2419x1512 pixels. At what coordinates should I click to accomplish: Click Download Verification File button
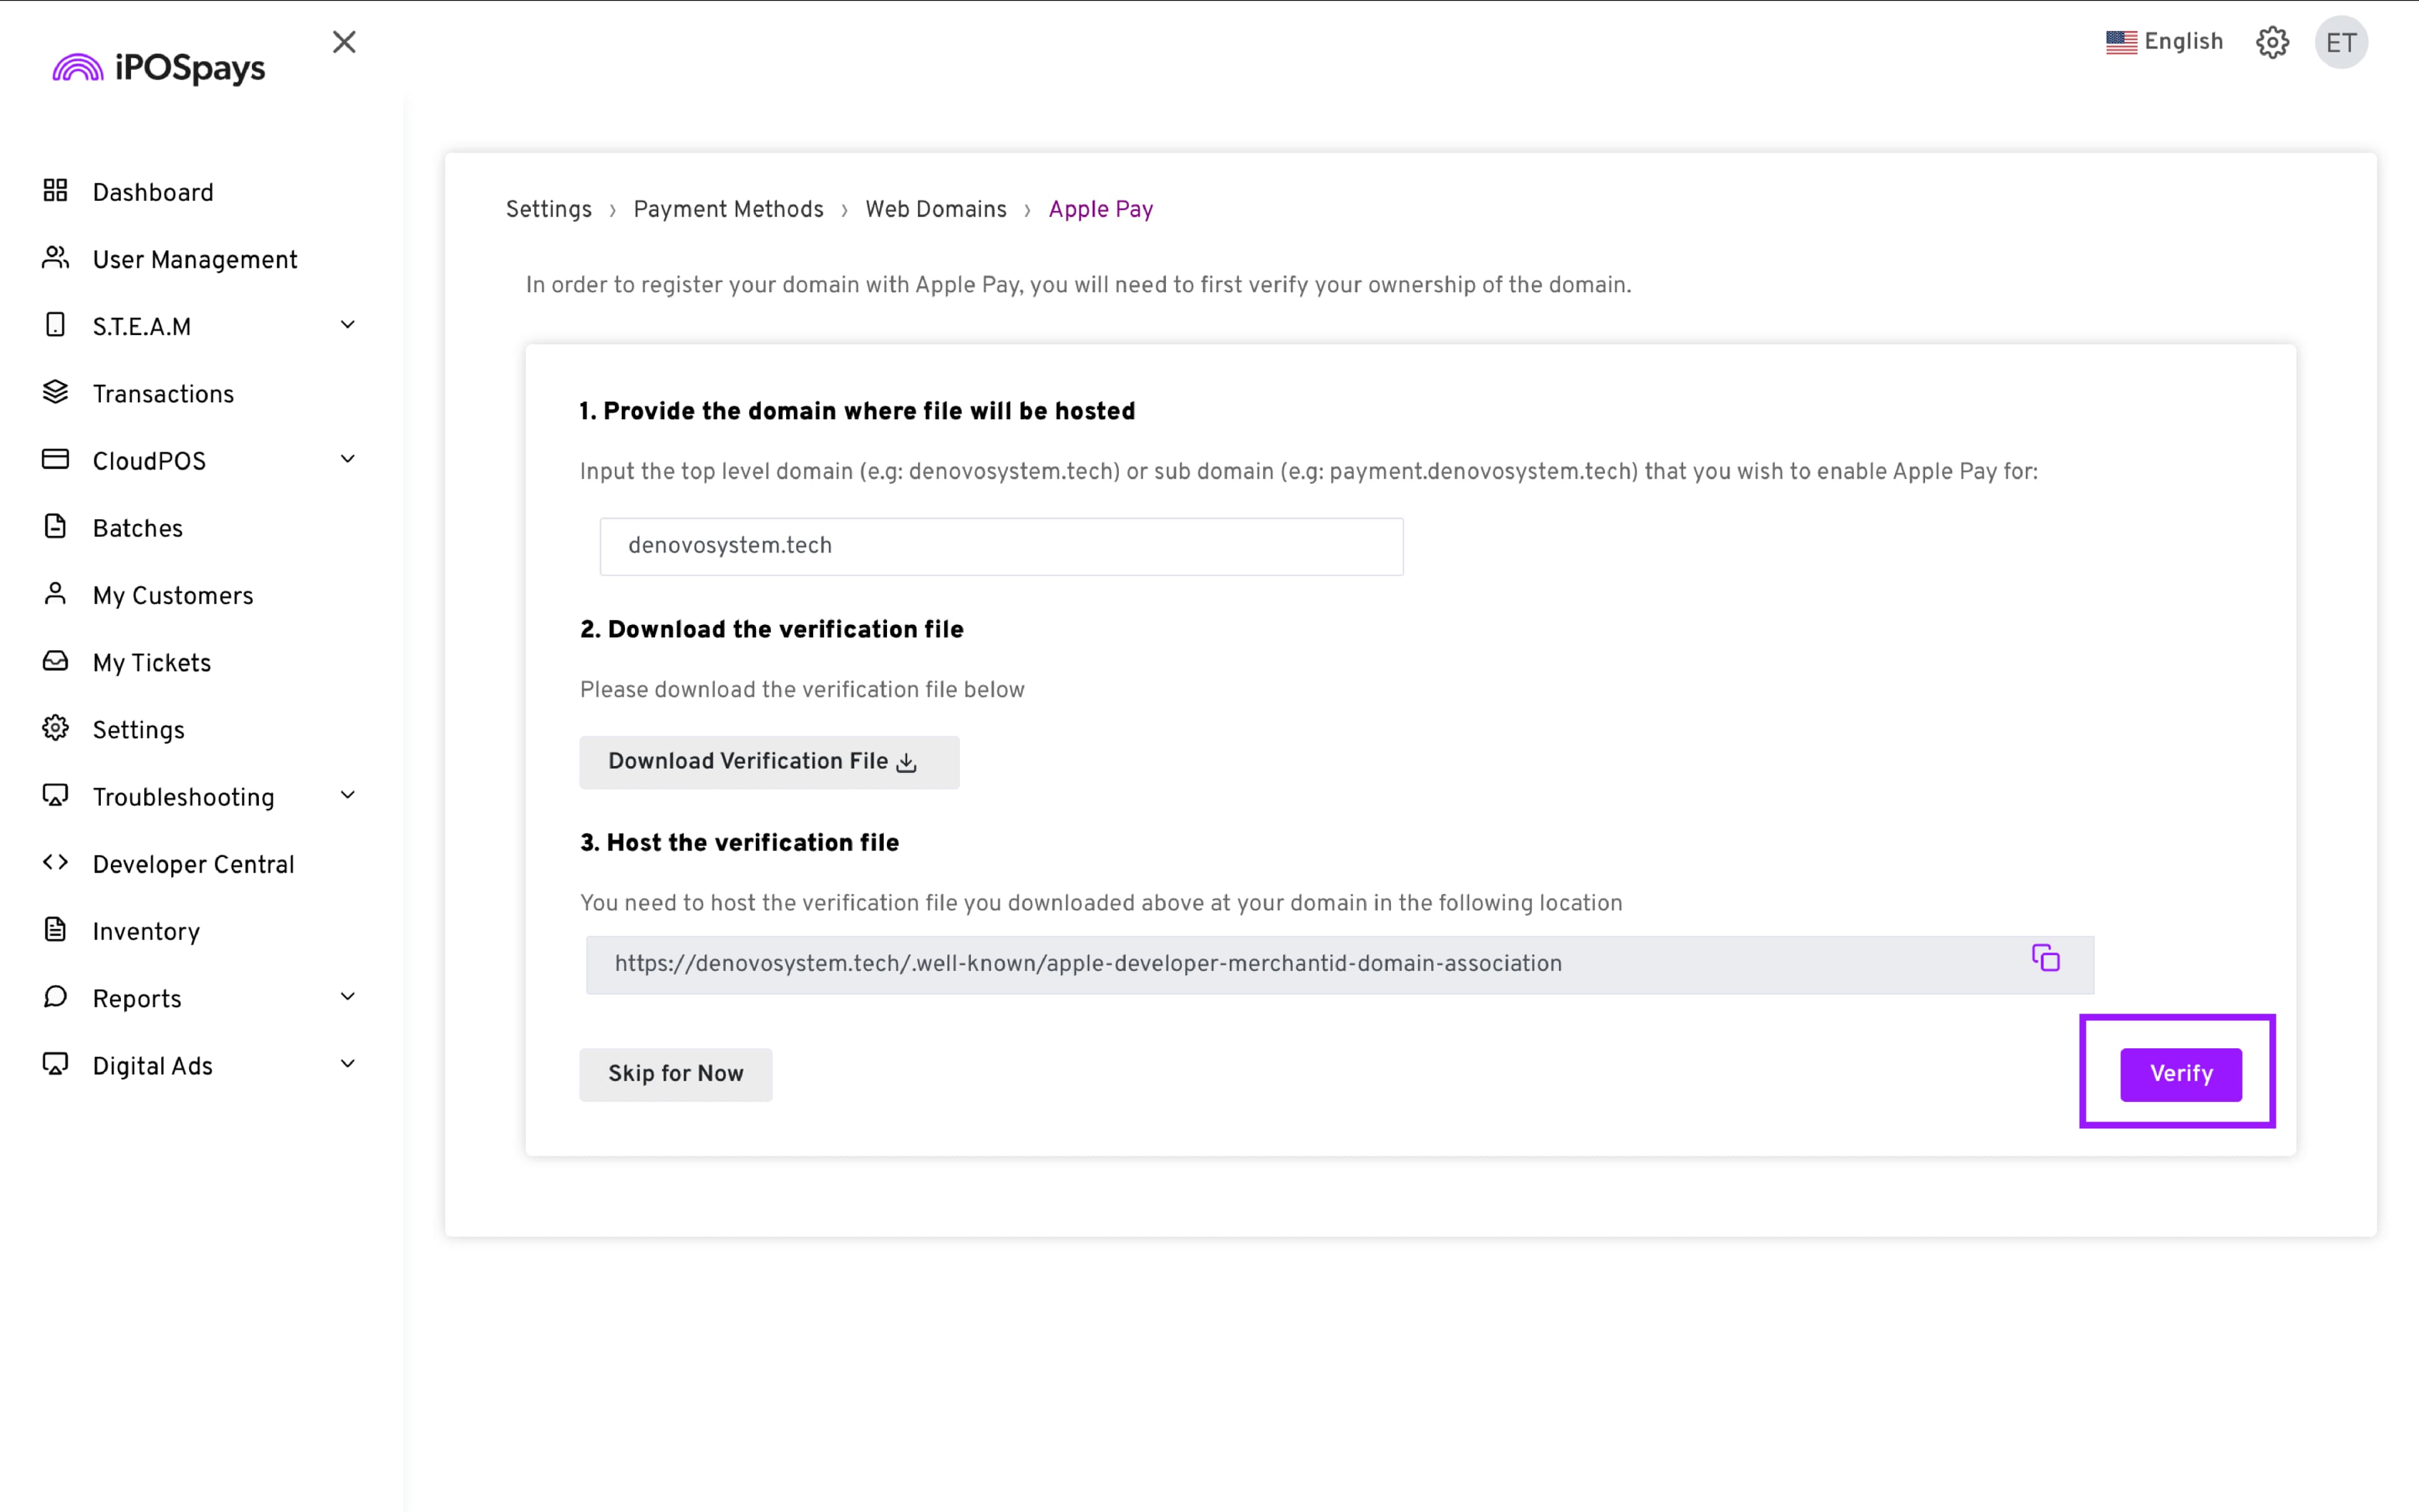(x=769, y=762)
